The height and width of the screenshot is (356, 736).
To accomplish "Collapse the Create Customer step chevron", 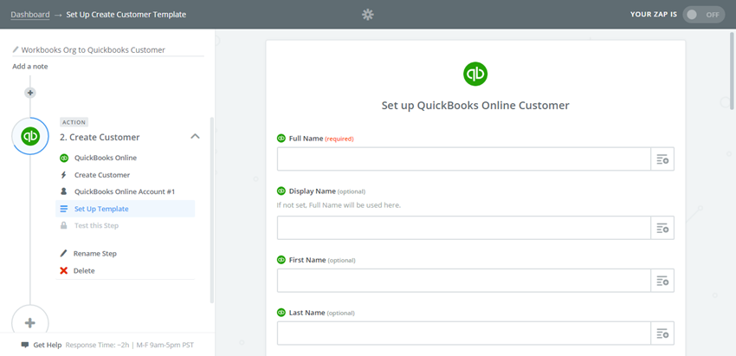I will pyautogui.click(x=196, y=137).
